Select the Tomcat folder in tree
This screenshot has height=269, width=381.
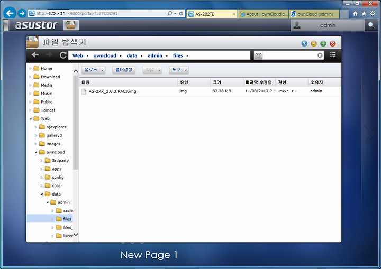[48, 110]
